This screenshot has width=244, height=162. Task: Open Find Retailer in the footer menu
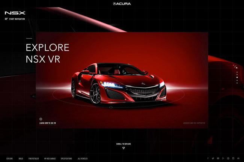(x=34, y=159)
